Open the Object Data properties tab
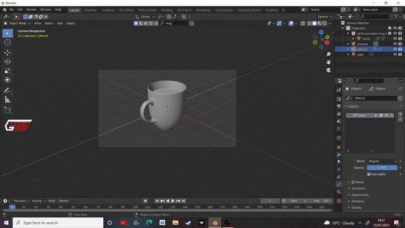405x228 pixels. click(339, 184)
